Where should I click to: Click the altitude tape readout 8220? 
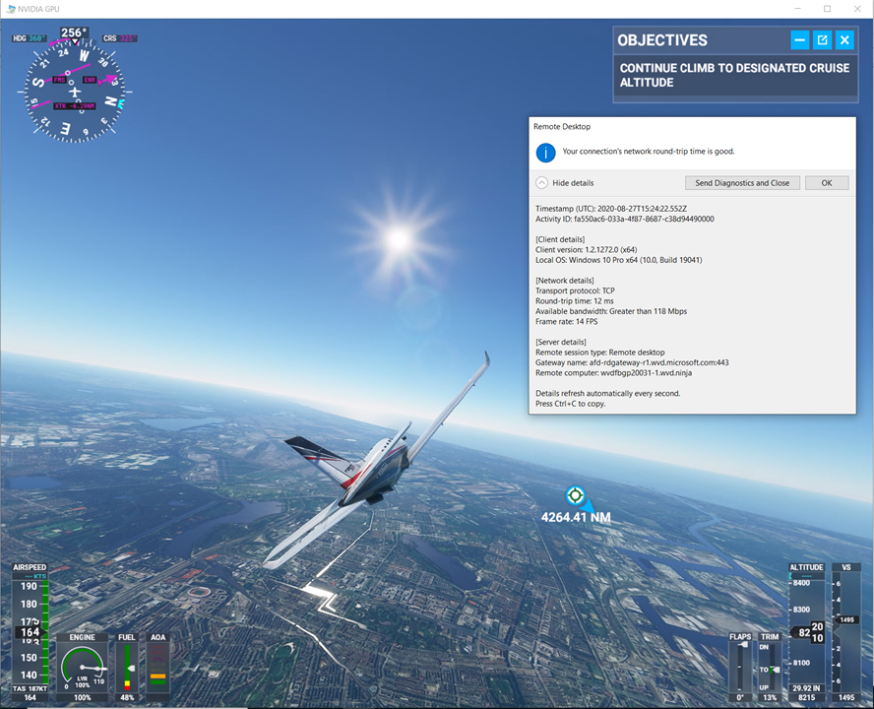click(808, 632)
